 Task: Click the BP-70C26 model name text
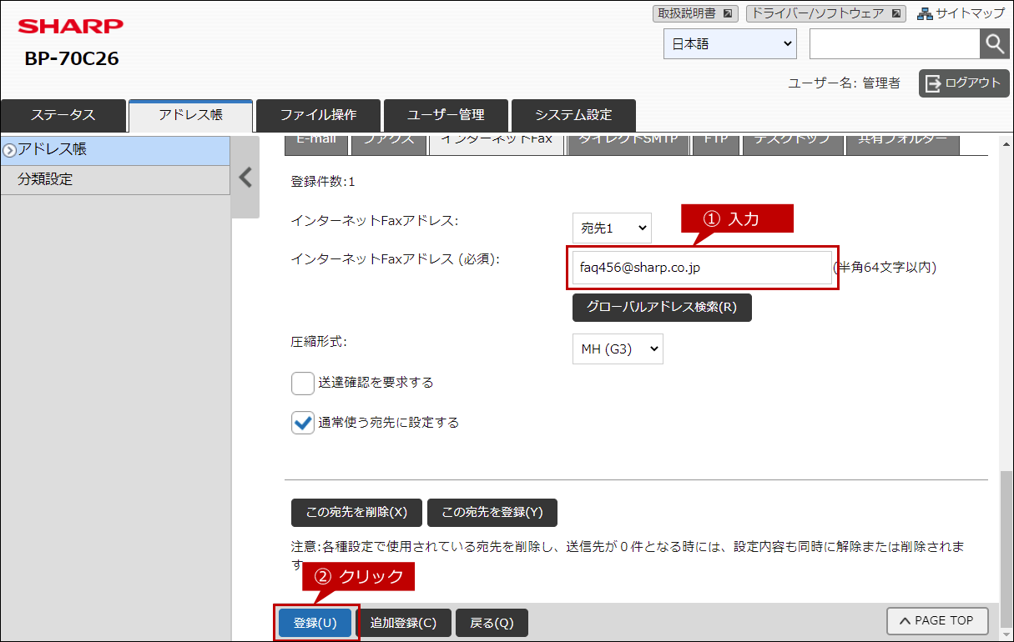(72, 59)
